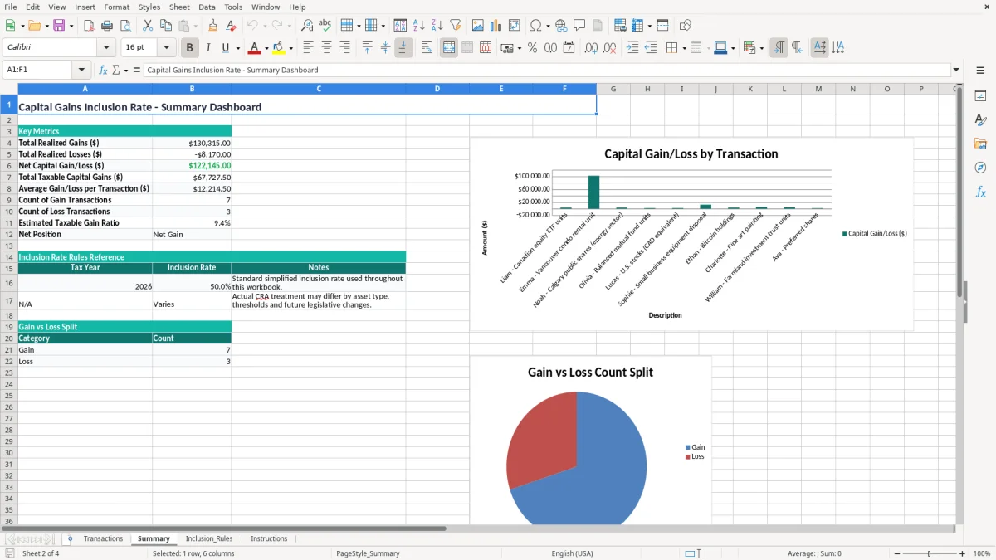Image resolution: width=996 pixels, height=560 pixels.
Task: Open the borders dropdown arrow
Action: pos(684,48)
